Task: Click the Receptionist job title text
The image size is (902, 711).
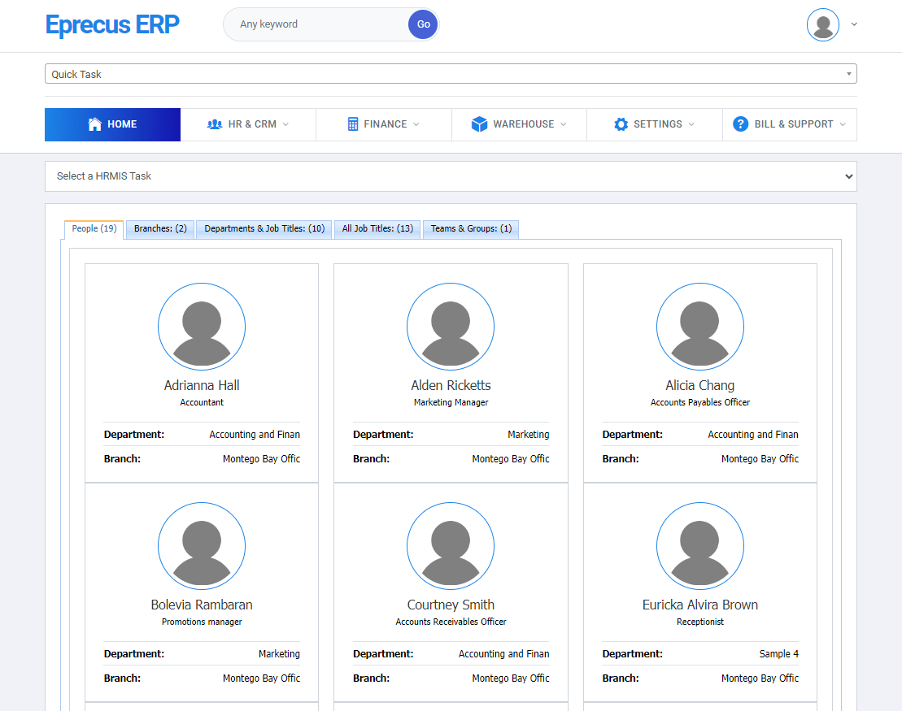Action: (700, 622)
